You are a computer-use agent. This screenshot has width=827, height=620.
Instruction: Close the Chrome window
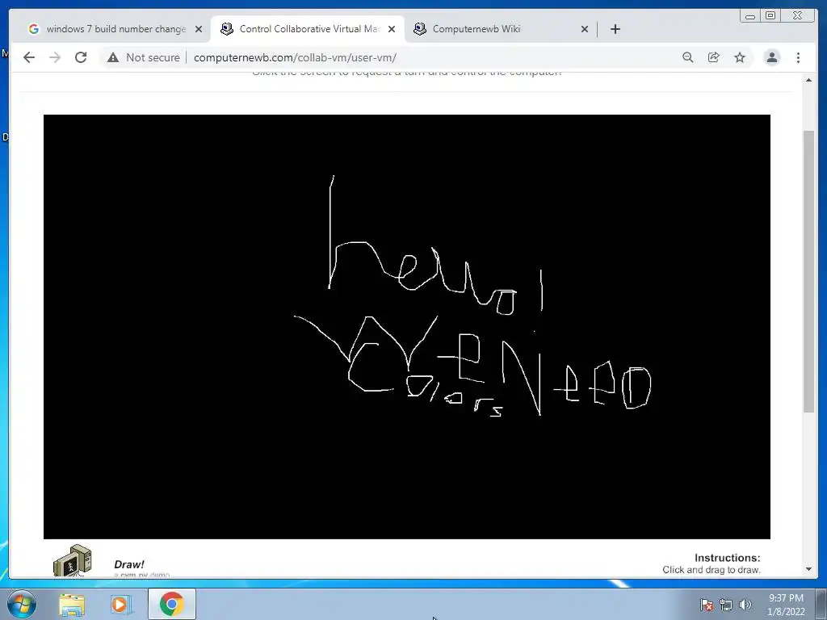click(798, 16)
